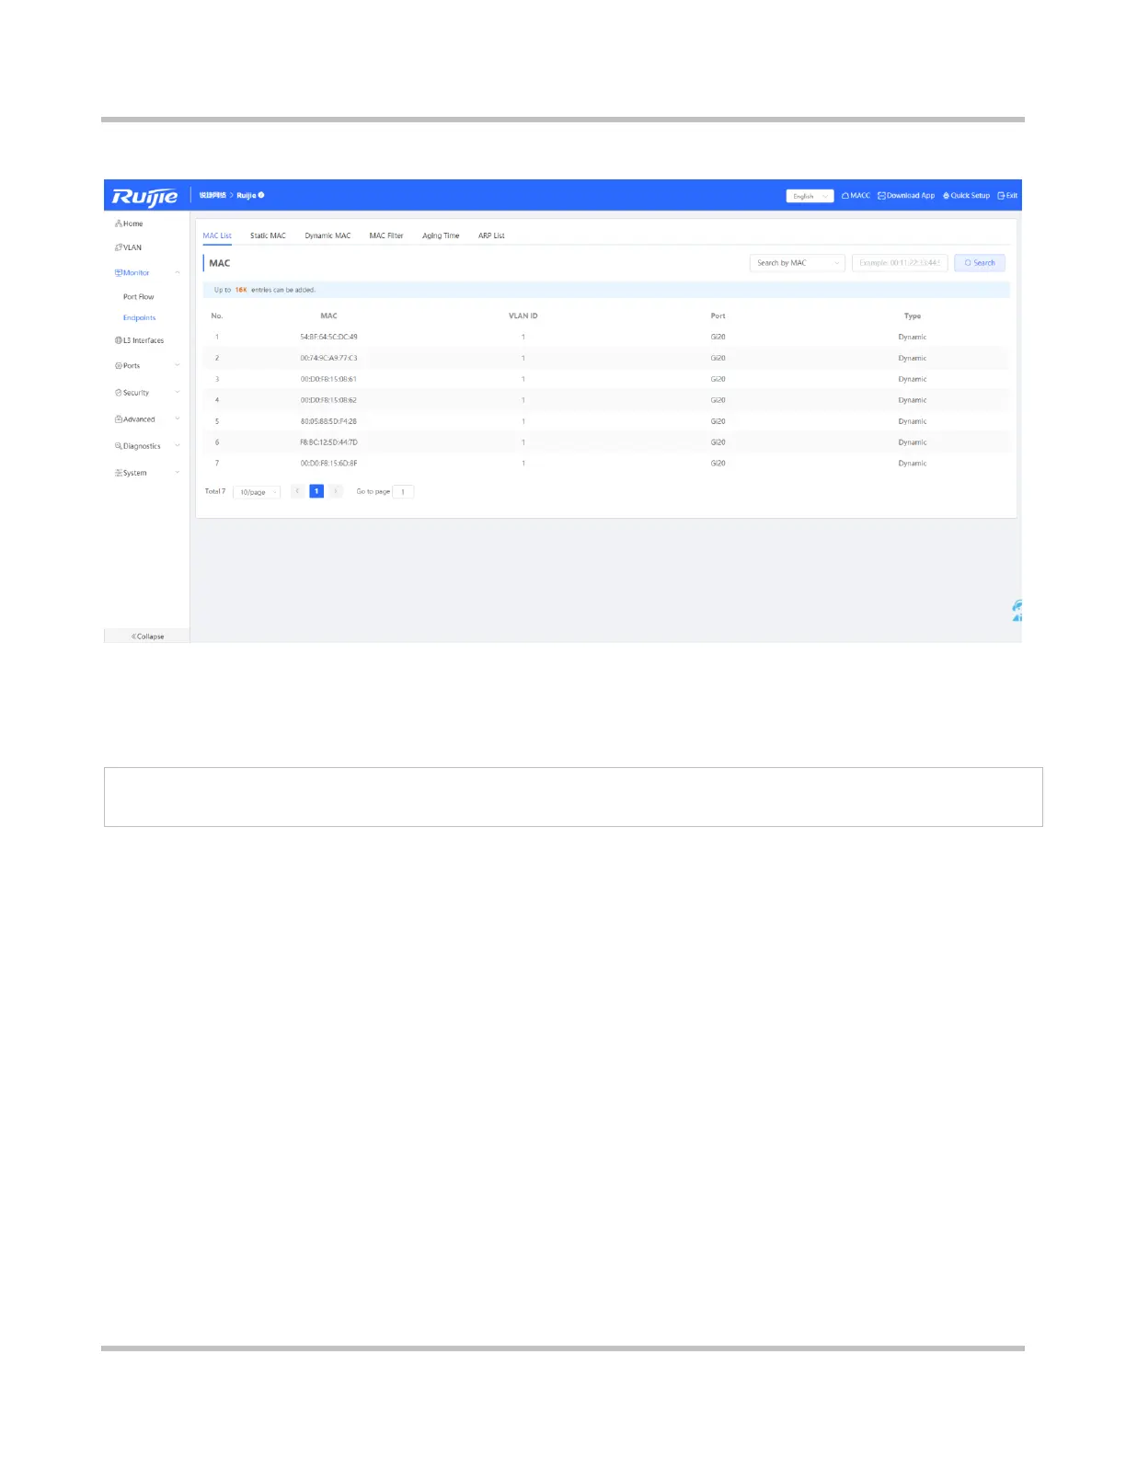The image size is (1126, 1457).
Task: Click the Security shield icon
Action: pyautogui.click(x=119, y=393)
